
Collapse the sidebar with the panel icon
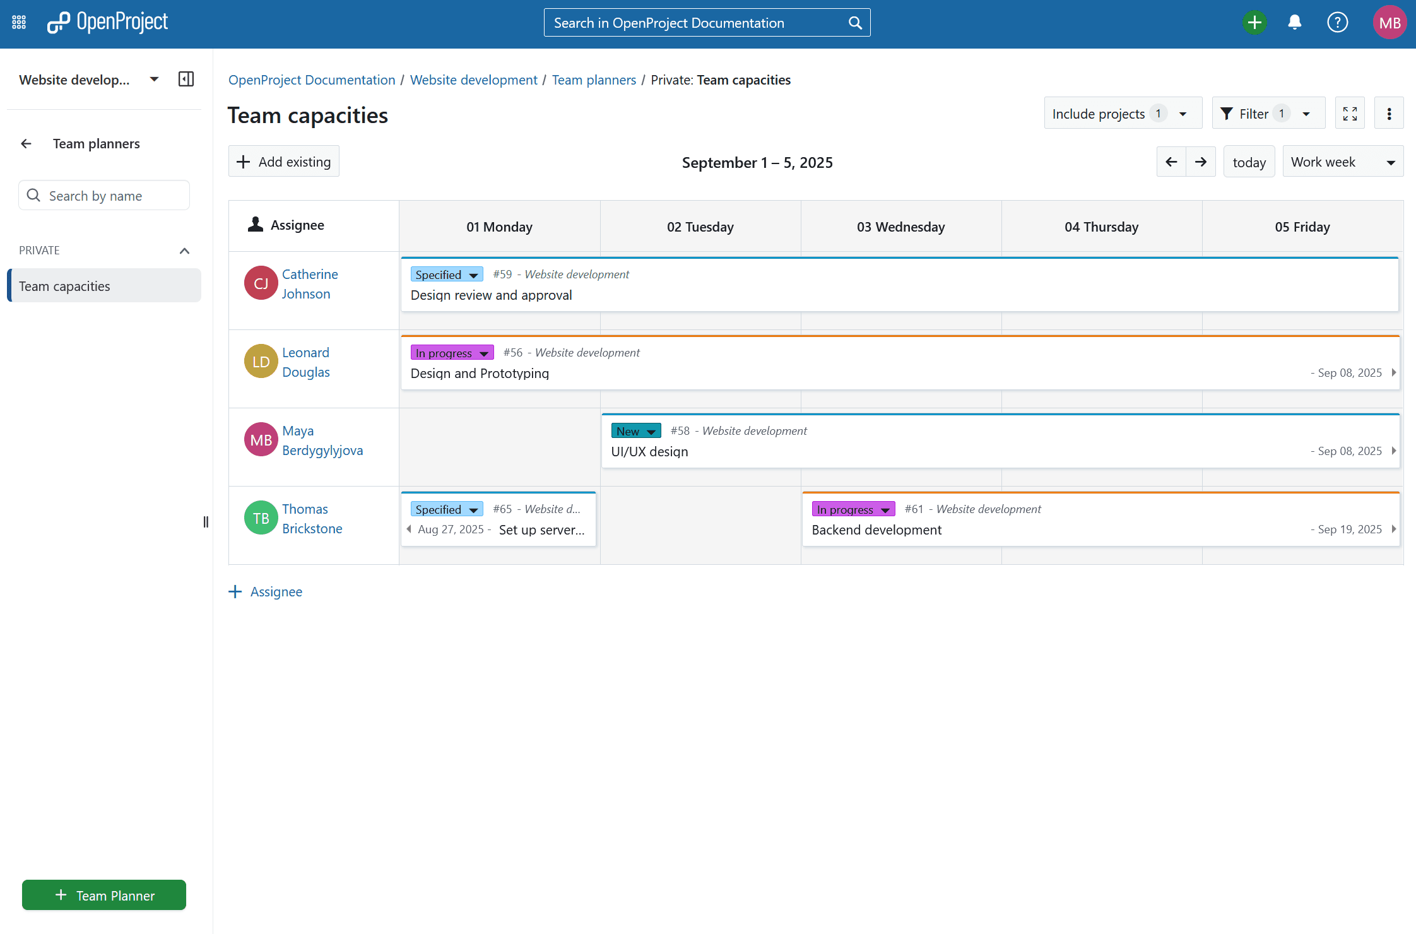[186, 80]
